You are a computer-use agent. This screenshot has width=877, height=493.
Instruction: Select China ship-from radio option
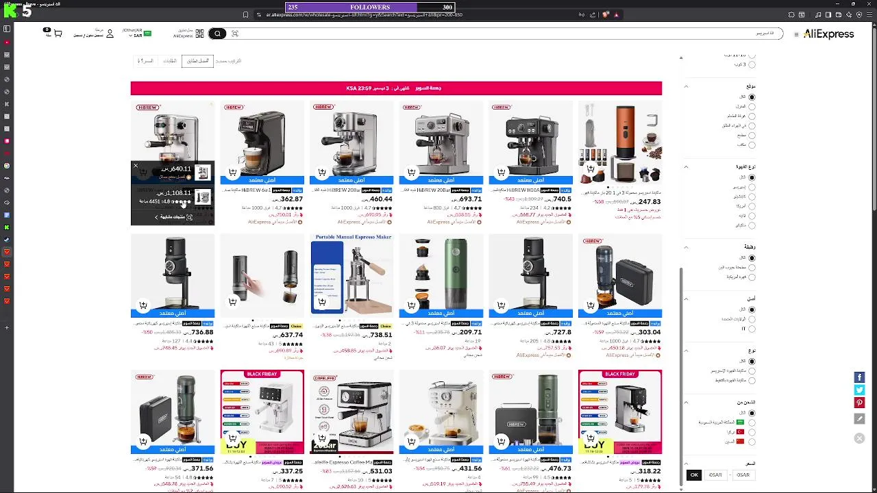(752, 442)
